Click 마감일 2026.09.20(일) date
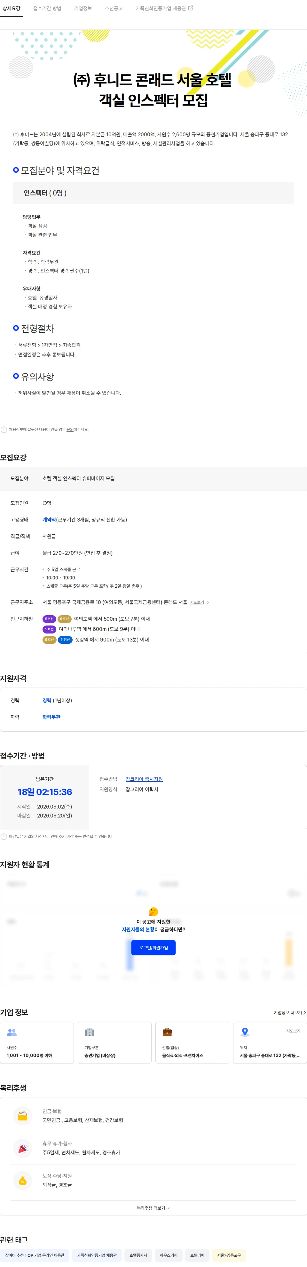The image size is (307, 1267). [x=55, y=816]
